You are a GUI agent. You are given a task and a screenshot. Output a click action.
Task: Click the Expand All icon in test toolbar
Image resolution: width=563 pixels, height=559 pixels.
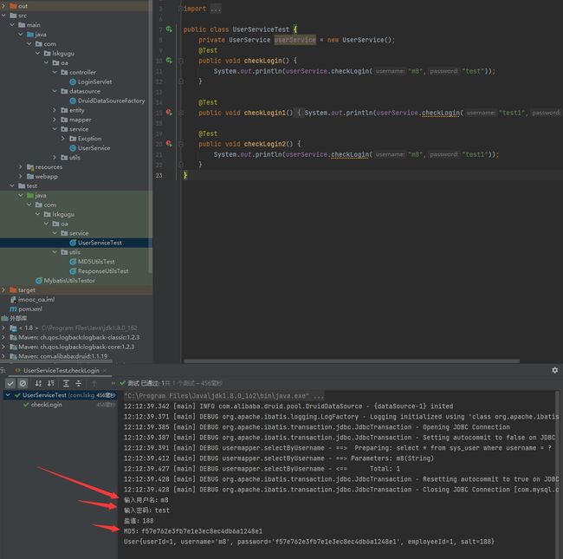(66, 383)
